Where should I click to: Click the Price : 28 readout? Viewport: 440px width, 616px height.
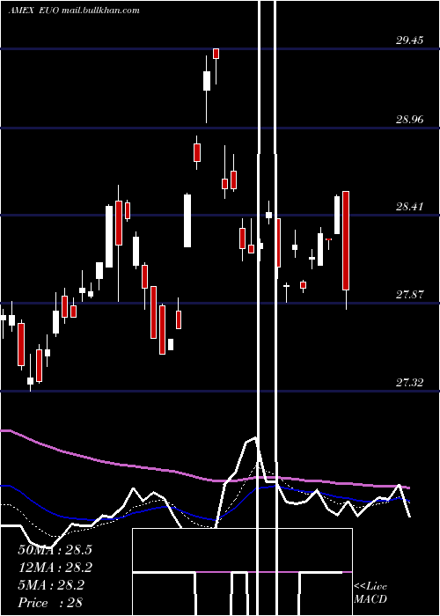pyautogui.click(x=50, y=603)
